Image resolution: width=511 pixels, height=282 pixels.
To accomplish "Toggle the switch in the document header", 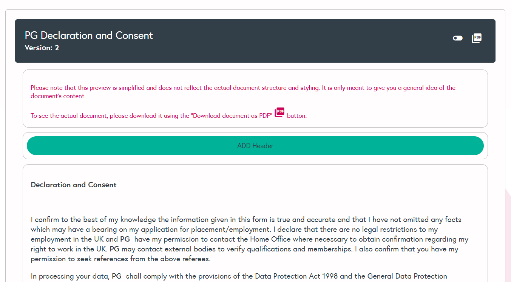I will point(458,38).
